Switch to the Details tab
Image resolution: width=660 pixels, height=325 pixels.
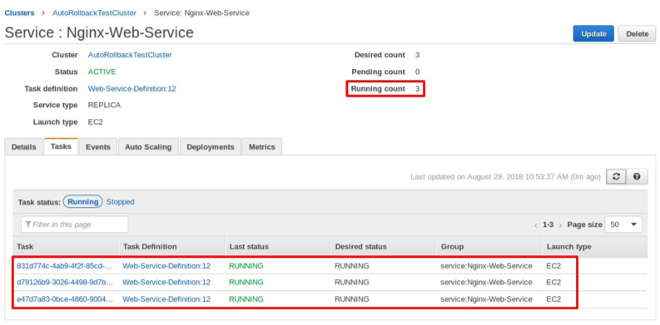click(23, 147)
